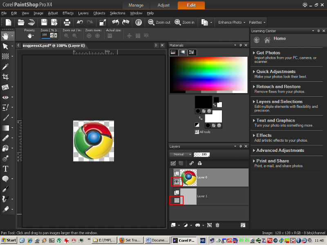The height and width of the screenshot is (245, 327).
Task: Click the foreground black material swatch
Action: (x=203, y=102)
